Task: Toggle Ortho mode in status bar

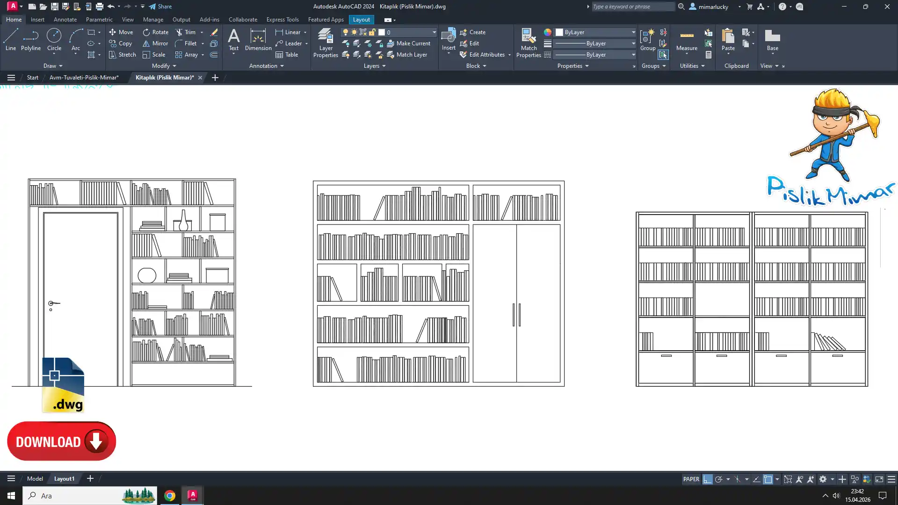Action: [707, 479]
